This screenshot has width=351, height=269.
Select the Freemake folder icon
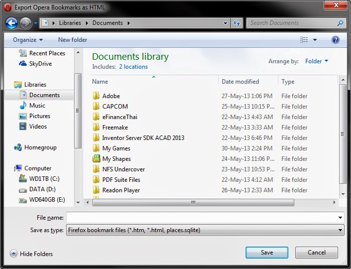click(x=96, y=127)
